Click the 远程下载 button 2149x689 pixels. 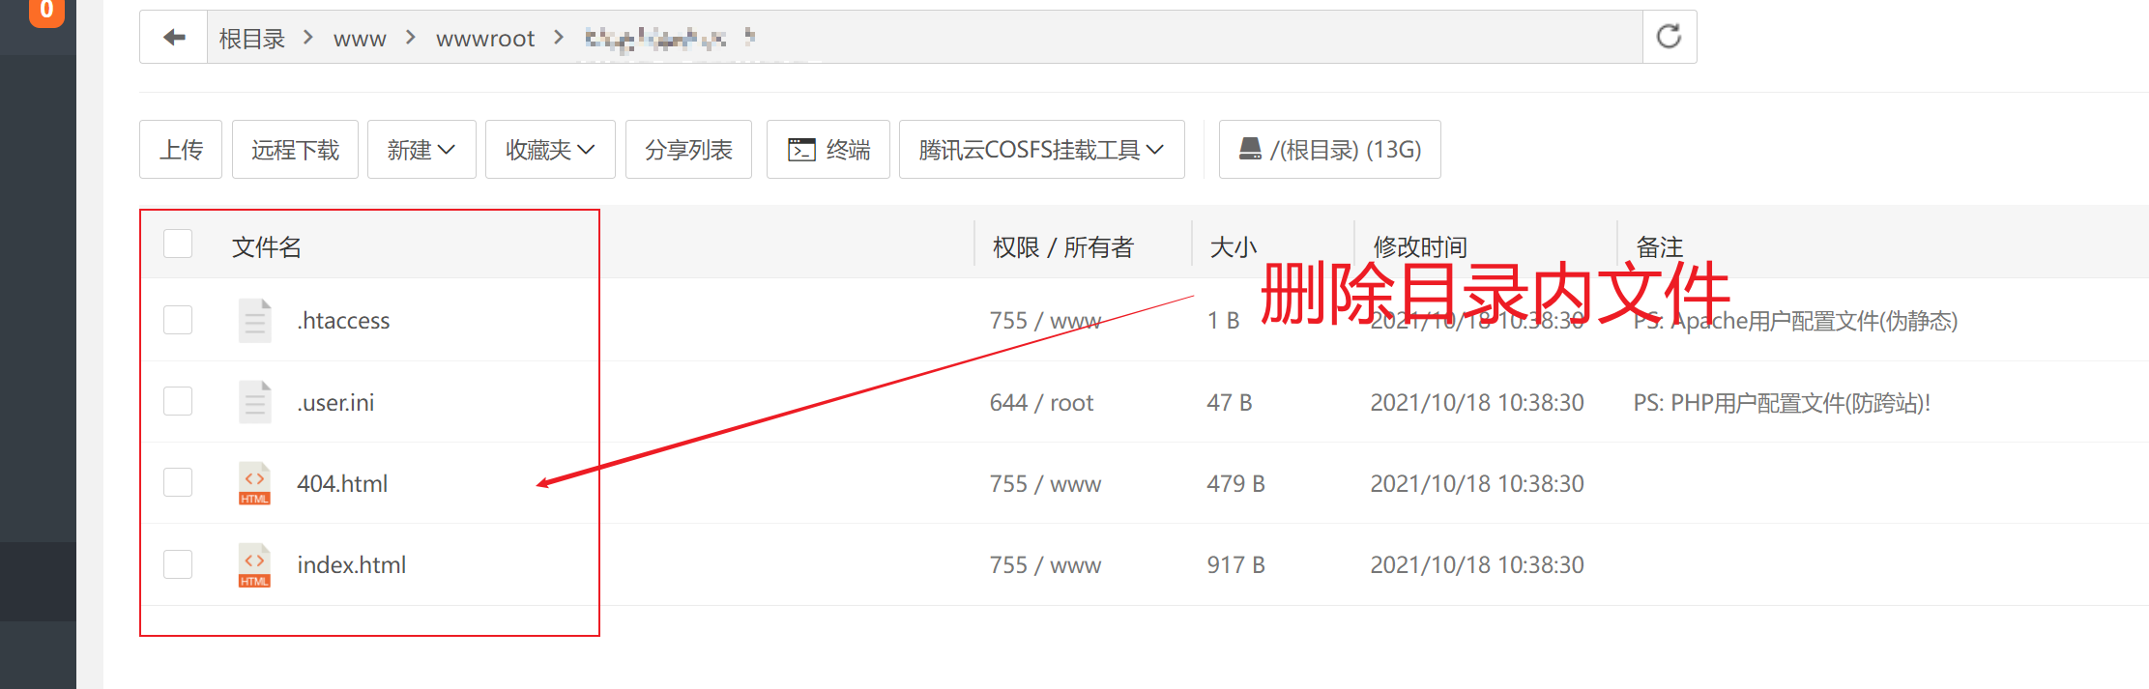click(x=295, y=150)
